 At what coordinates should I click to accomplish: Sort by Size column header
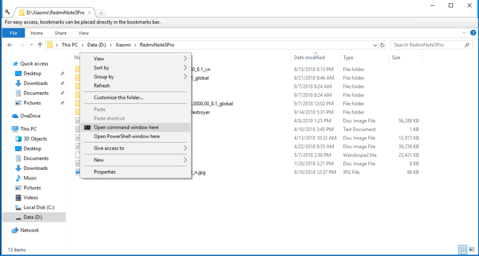[x=406, y=58]
